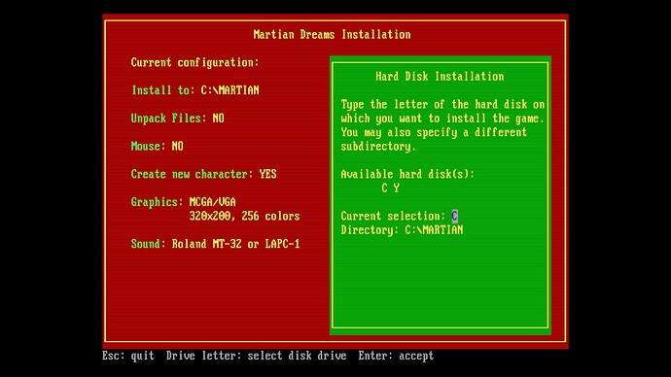Click the '320x200, 256 colors' text
Image resolution: width=671 pixels, height=377 pixels.
pyautogui.click(x=244, y=216)
